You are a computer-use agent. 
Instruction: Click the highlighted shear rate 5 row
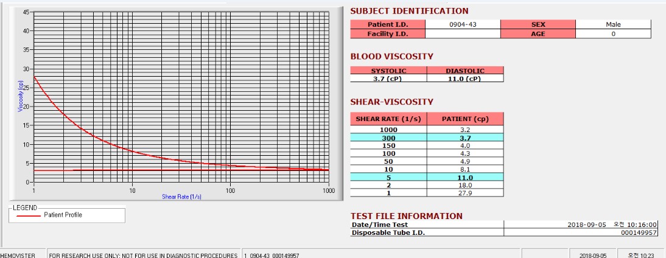click(427, 178)
